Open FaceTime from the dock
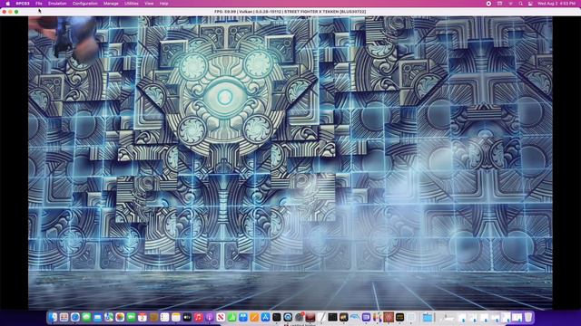This screenshot has height=326, width=581. (131, 317)
